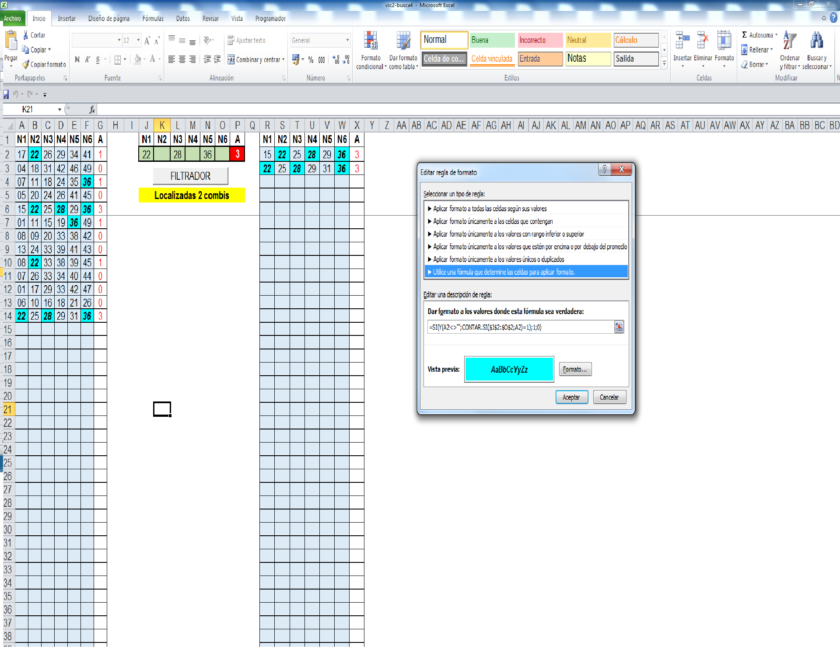Click the cyan AaBbCcYyZz preview

tap(509, 369)
